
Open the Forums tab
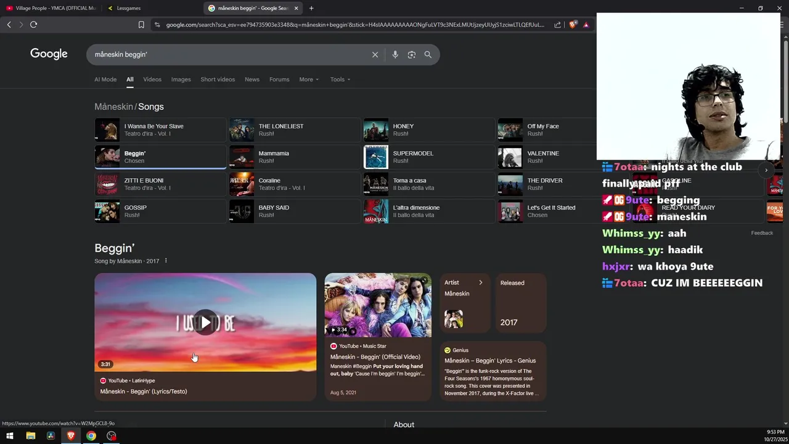[x=279, y=80]
